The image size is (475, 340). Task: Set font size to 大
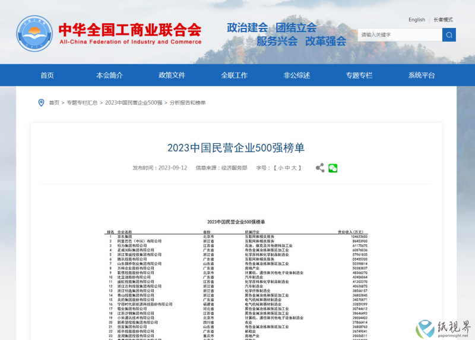tap(294, 168)
